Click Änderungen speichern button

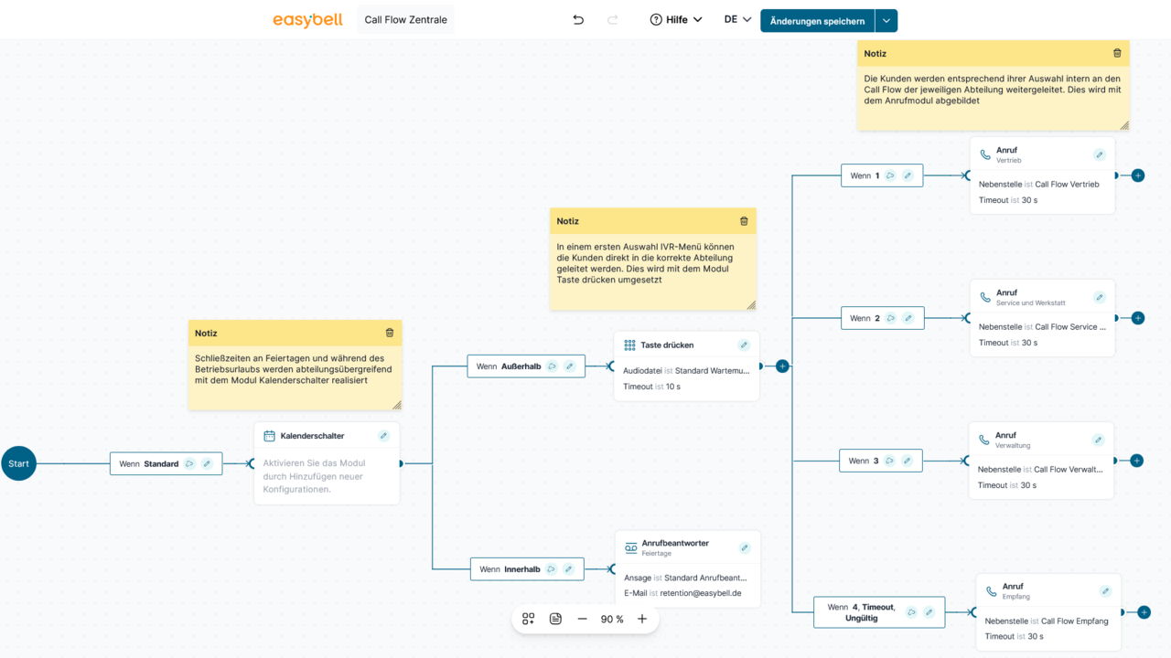(817, 21)
